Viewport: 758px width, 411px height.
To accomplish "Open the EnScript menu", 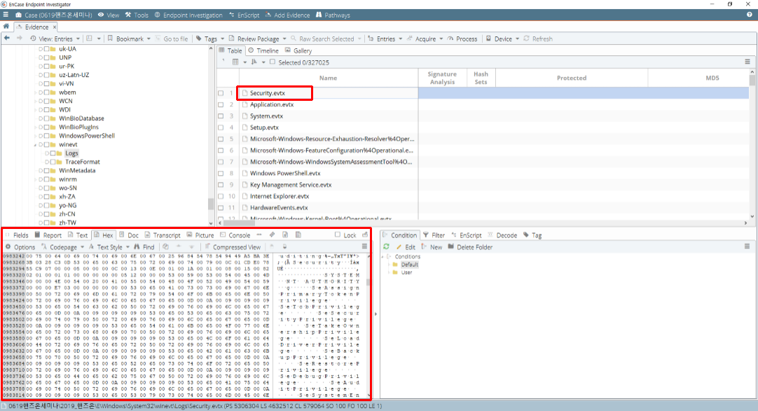I will tap(244, 15).
